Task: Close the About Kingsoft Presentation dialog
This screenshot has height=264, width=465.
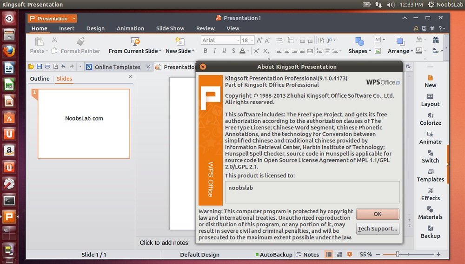Action: tap(203, 67)
